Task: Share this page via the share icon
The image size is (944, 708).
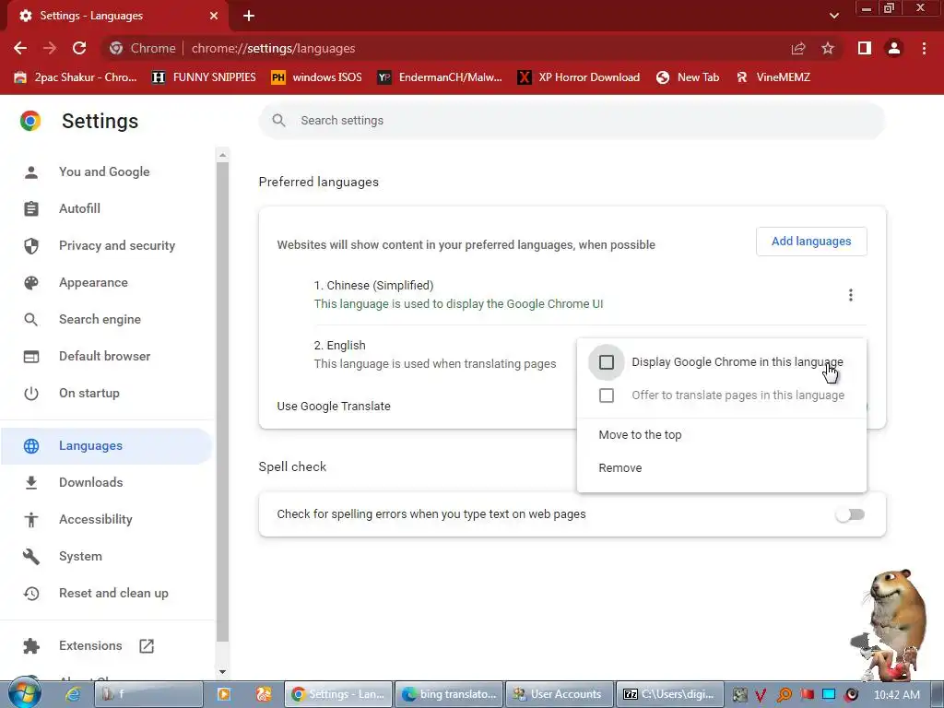Action: (x=798, y=48)
